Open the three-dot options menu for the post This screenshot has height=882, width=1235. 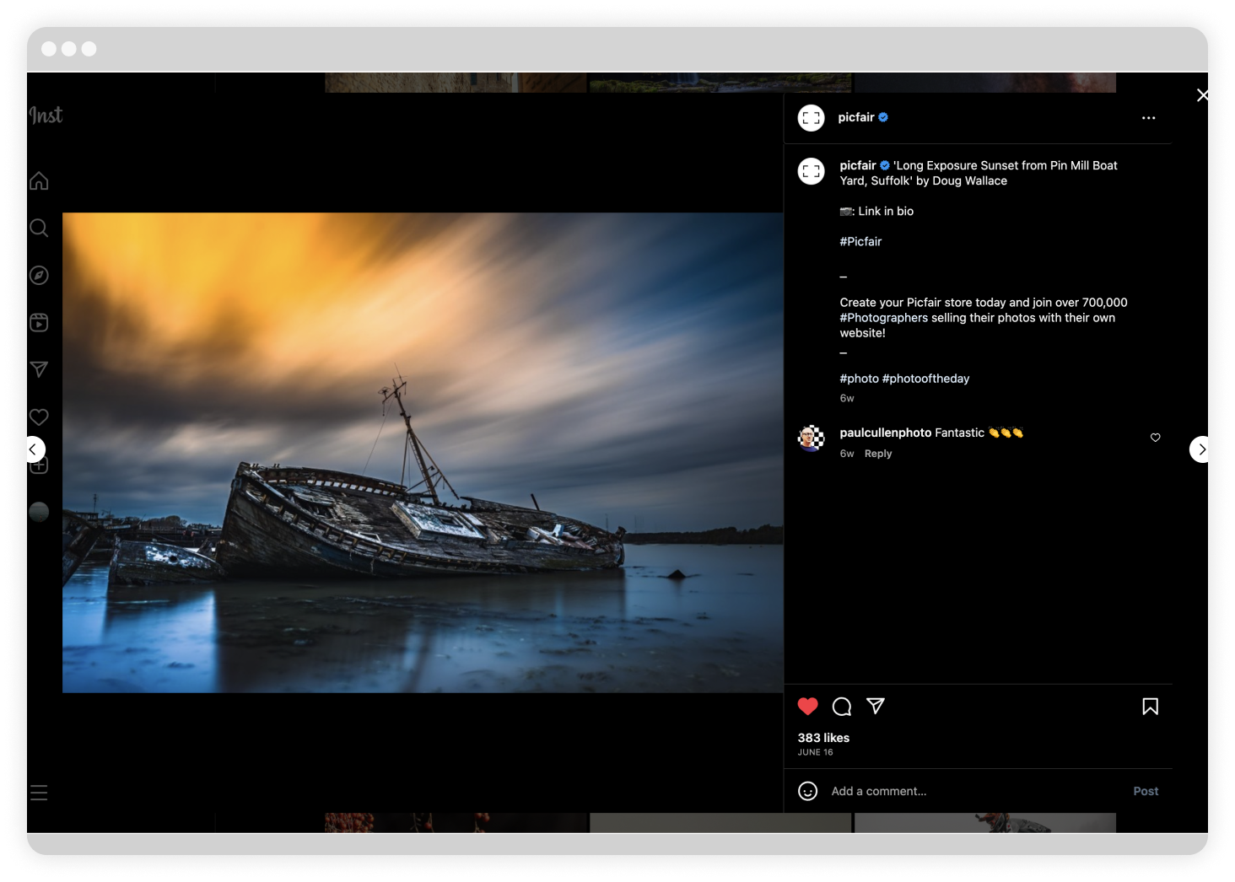tap(1148, 118)
